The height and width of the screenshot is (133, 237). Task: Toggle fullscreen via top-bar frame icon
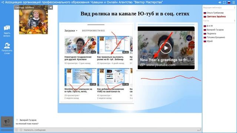(224, 3)
